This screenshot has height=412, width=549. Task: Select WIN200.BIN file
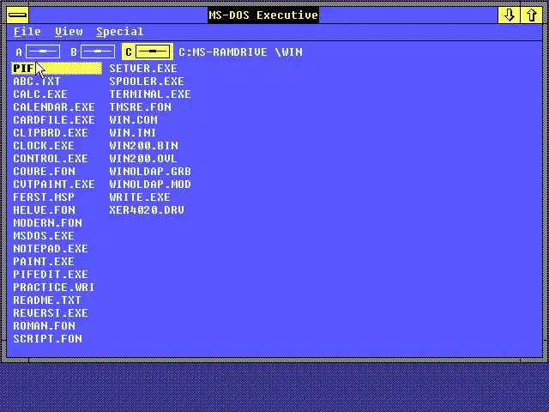point(143,145)
